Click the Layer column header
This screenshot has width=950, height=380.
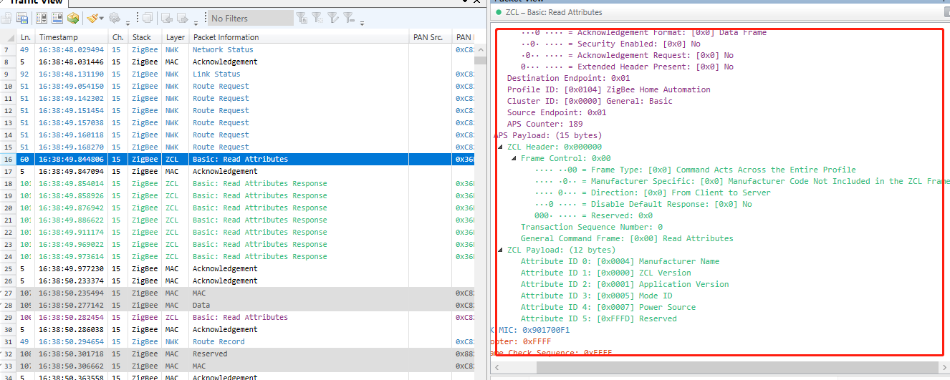tap(176, 37)
